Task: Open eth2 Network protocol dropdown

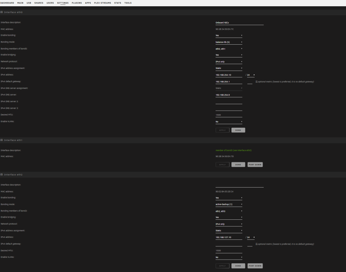Action: 229,224
